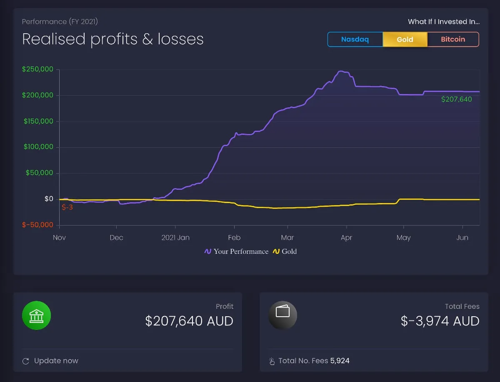The image size is (500, 382).
Task: Click the Jun x-axis label
Action: click(x=462, y=238)
